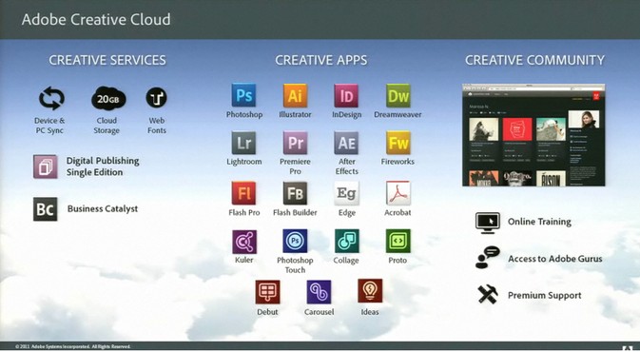Select the Illustrator Ai icon

tap(295, 95)
